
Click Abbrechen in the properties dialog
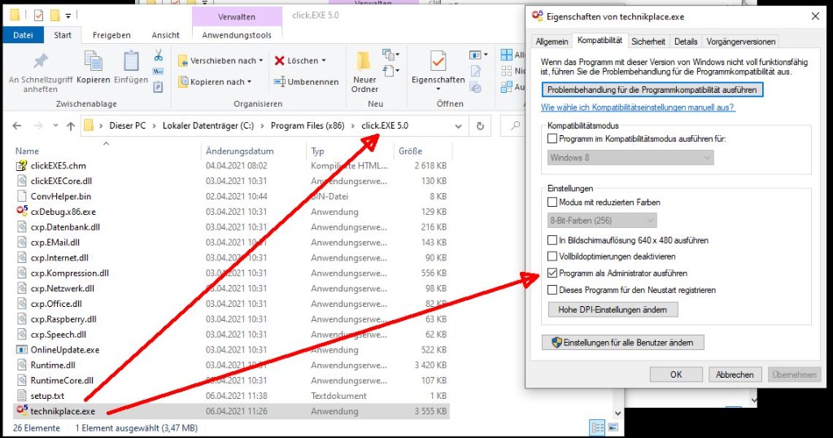pyautogui.click(x=735, y=374)
